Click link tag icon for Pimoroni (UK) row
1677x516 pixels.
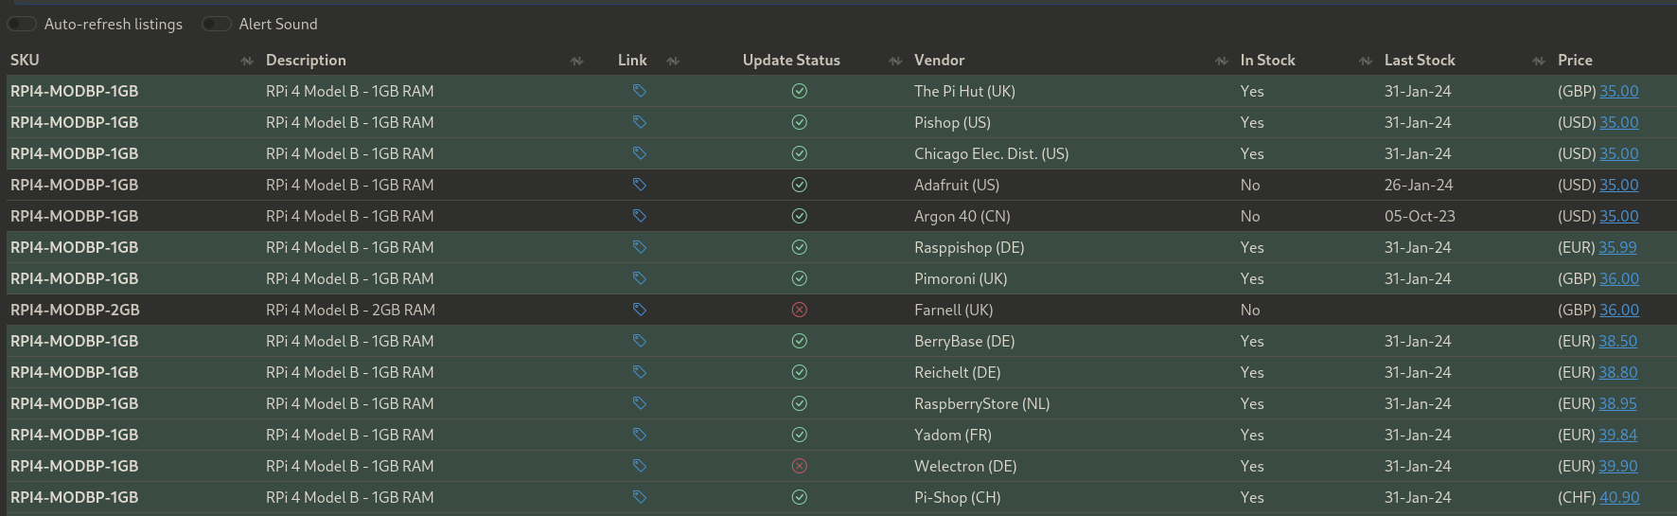[640, 278]
